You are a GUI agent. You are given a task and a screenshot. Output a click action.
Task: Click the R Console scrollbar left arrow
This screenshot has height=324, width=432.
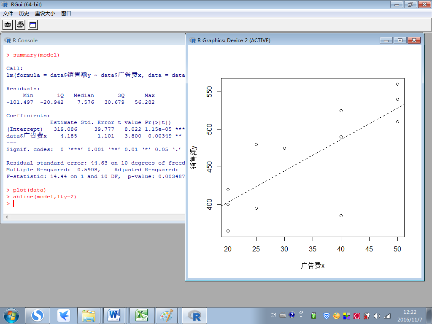(x=7, y=217)
